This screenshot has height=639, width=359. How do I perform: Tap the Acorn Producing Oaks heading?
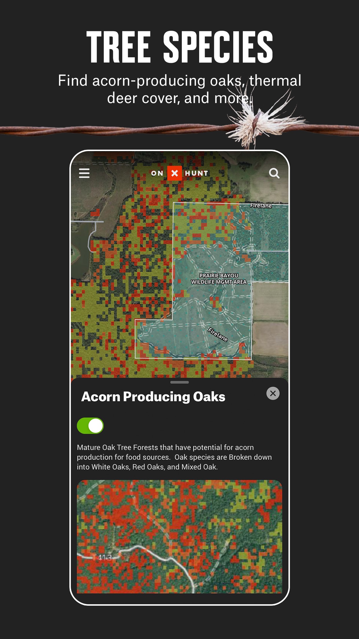pos(153,397)
